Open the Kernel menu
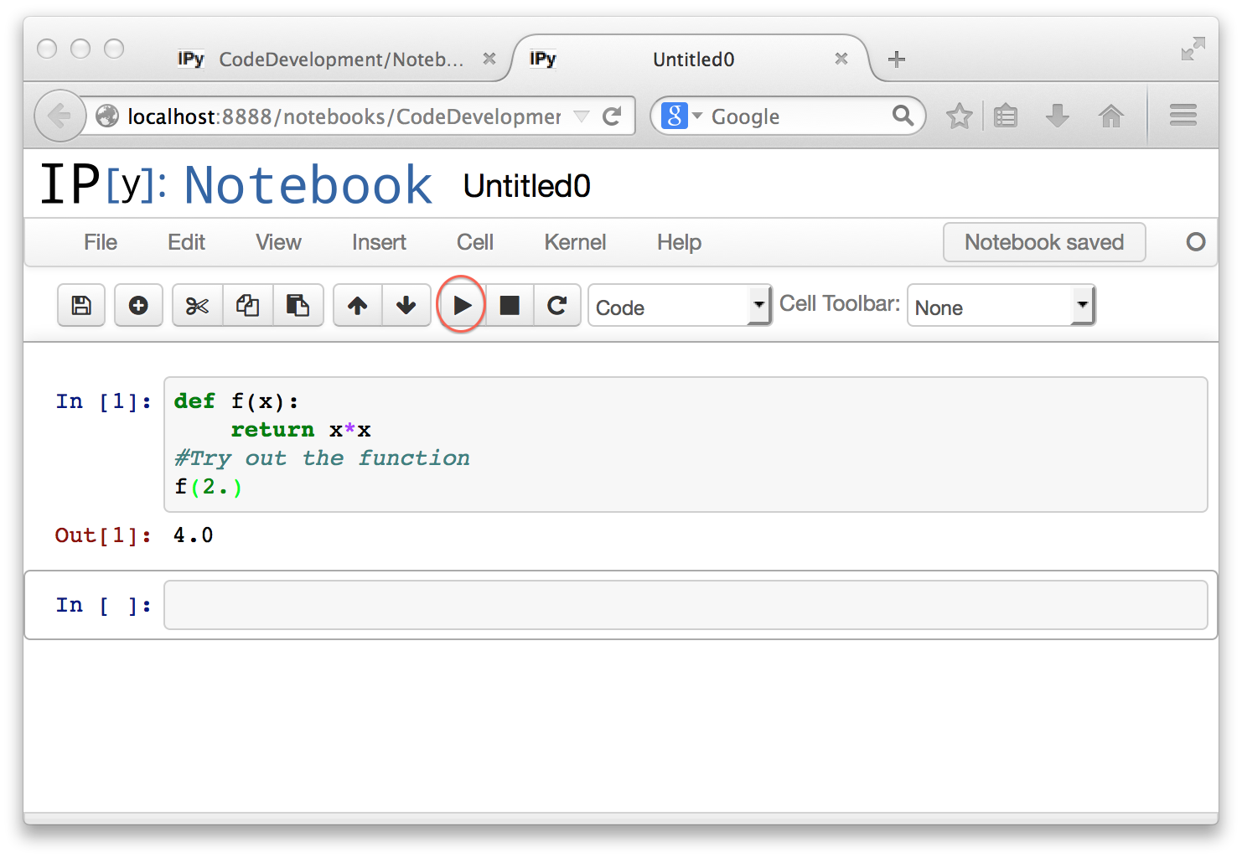 coord(575,243)
